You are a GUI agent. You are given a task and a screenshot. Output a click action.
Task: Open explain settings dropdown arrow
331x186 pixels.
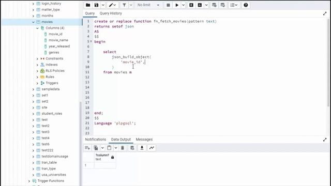point(206,5)
